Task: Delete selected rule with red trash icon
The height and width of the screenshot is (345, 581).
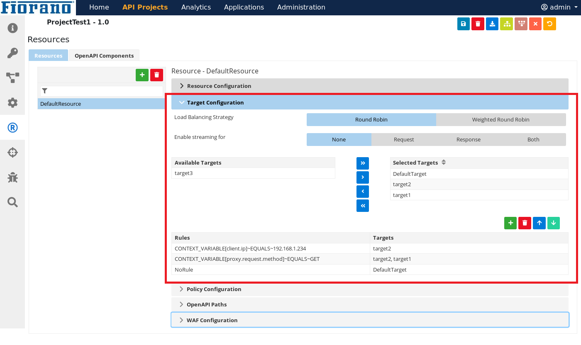Action: pyautogui.click(x=525, y=223)
